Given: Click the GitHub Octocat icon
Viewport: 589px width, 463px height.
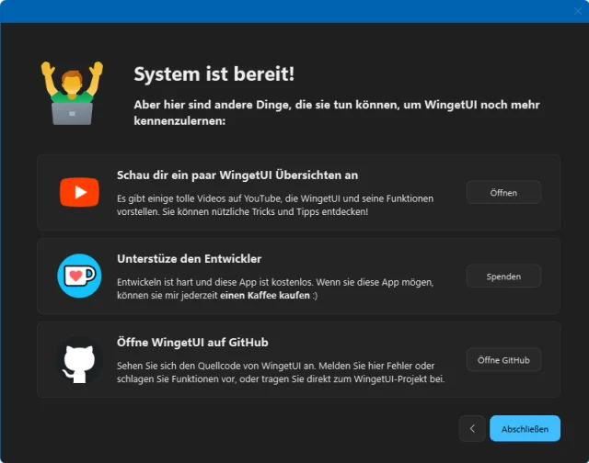Looking at the screenshot, I should point(79,361).
